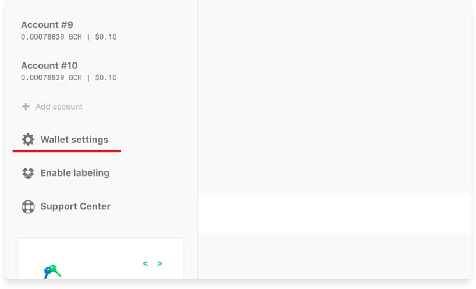Choose the Enable labeling text
Screen dimensions: 476x289
[x=75, y=173]
